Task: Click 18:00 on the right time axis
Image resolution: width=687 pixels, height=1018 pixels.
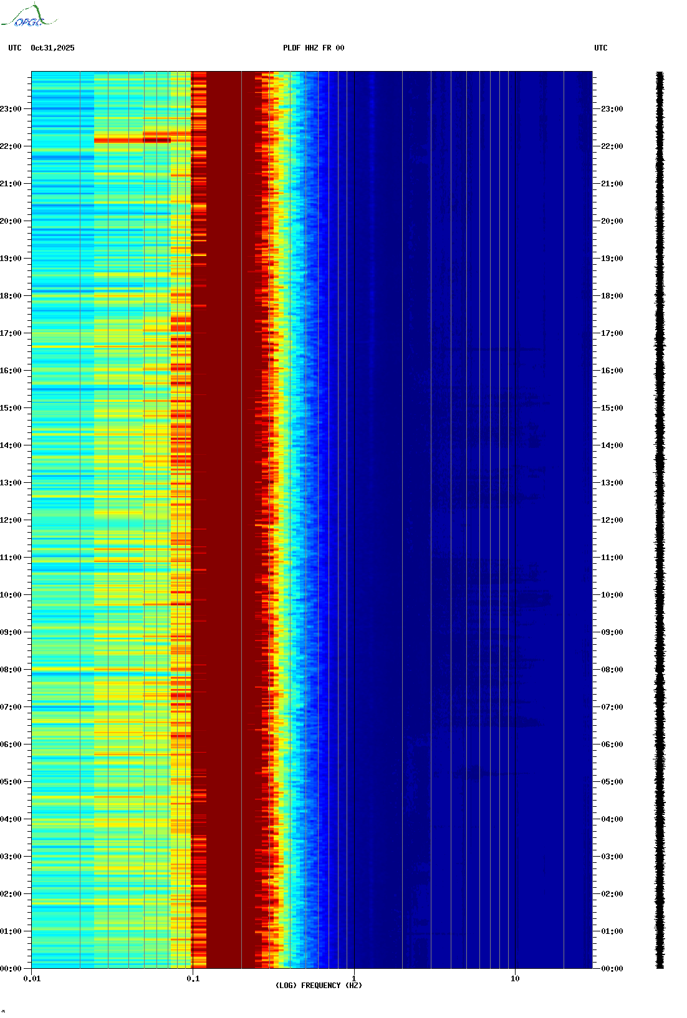Action: 612,296
